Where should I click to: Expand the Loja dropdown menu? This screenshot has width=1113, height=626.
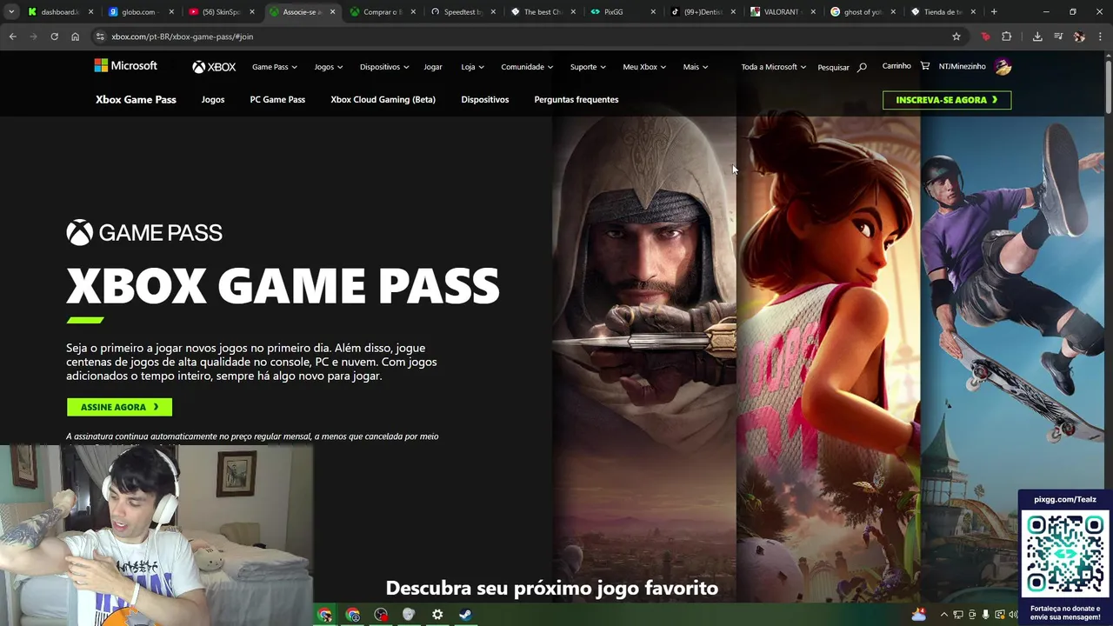click(472, 67)
